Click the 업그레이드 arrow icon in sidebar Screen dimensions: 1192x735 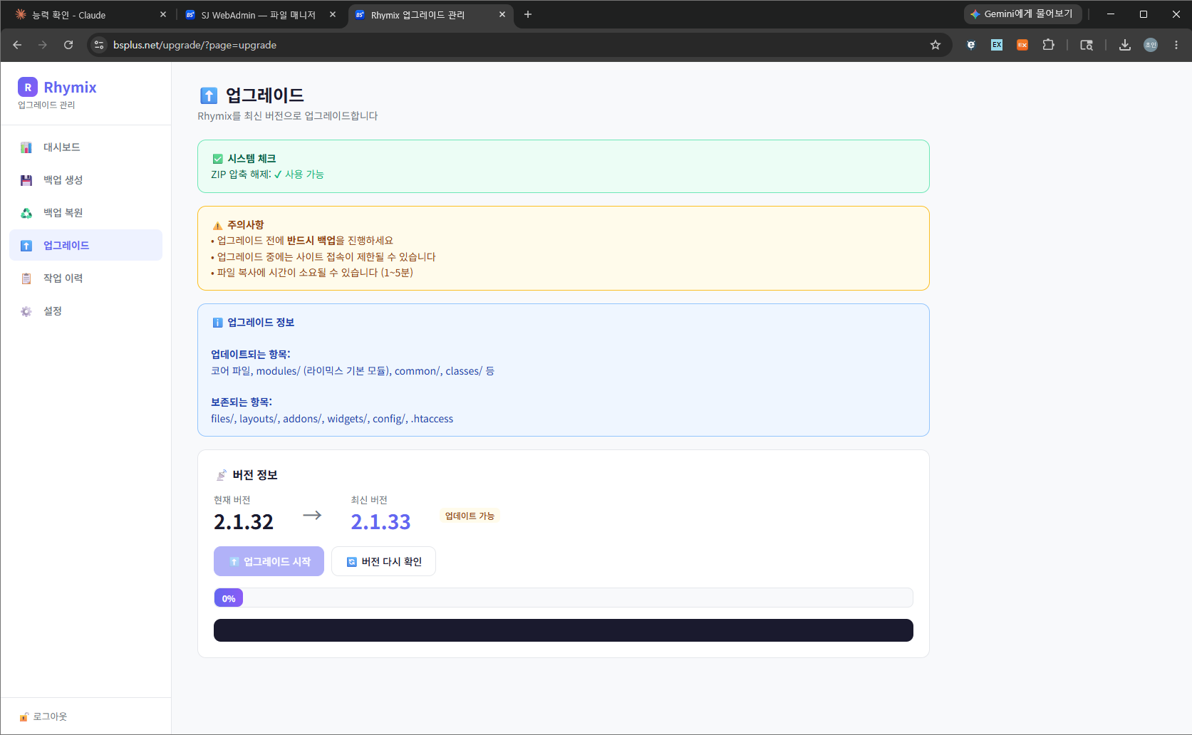[x=26, y=246]
